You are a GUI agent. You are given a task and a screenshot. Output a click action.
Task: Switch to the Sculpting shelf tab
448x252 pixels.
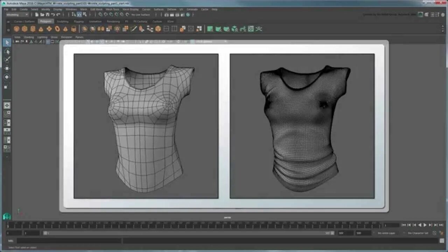pos(63,21)
